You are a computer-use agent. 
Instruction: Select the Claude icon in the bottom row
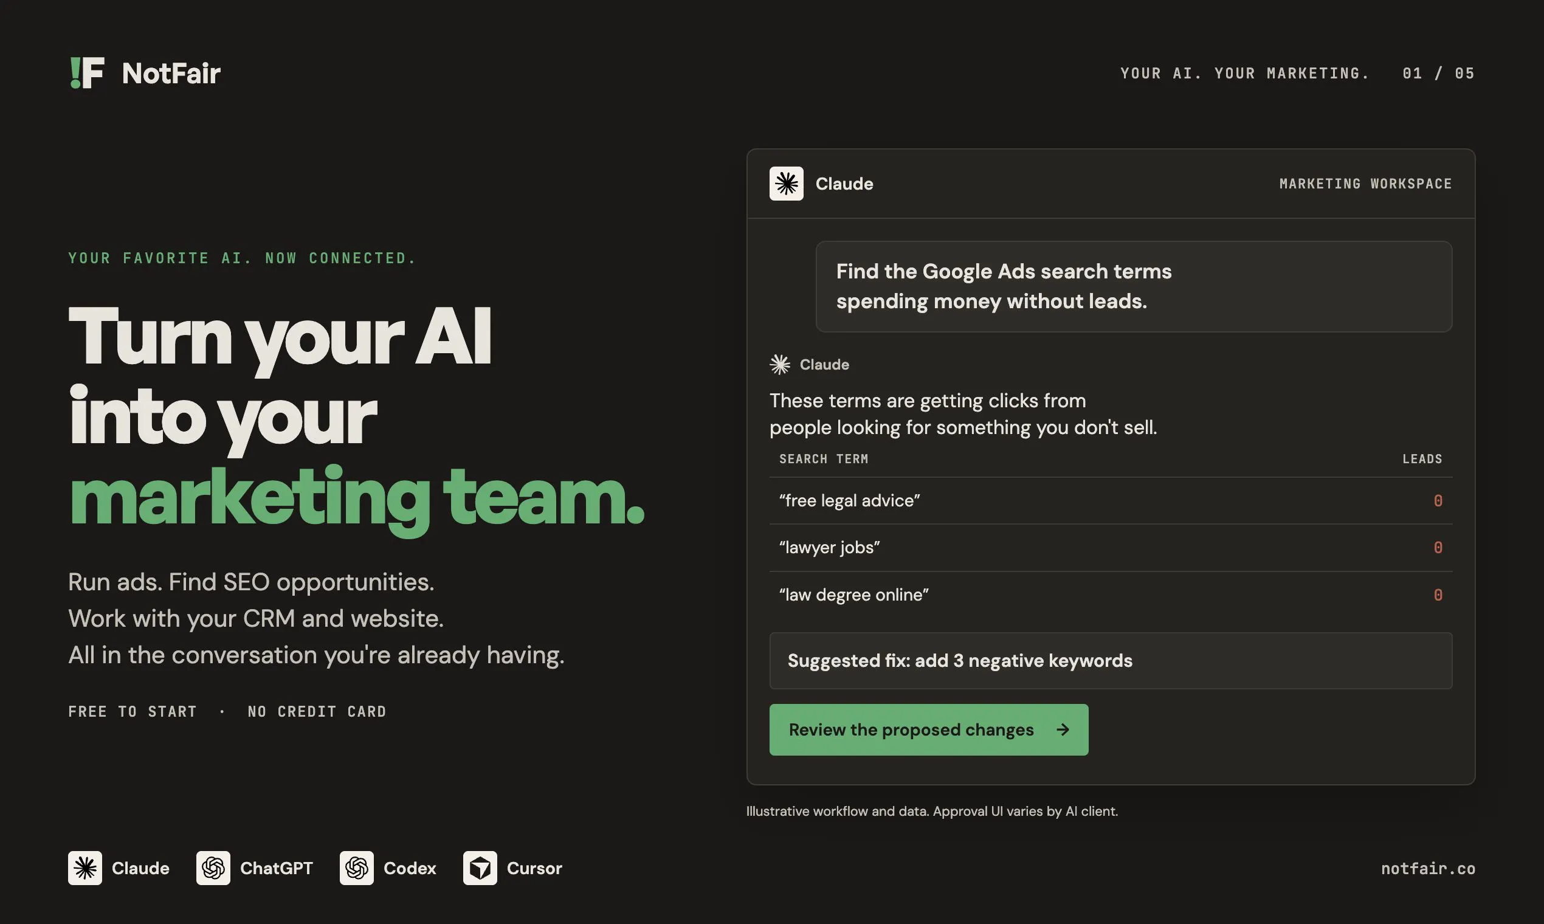click(84, 868)
